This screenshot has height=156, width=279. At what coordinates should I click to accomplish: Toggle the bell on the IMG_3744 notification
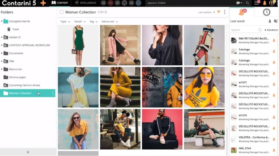274,149
